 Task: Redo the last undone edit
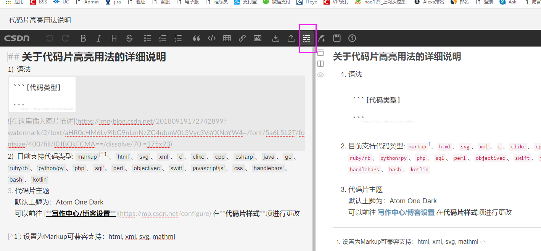click(x=65, y=38)
